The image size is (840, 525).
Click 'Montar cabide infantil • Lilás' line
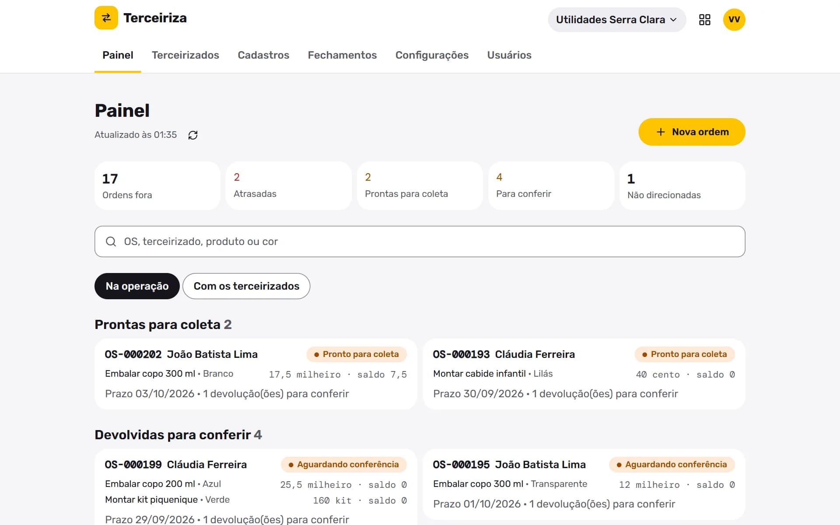(x=493, y=374)
